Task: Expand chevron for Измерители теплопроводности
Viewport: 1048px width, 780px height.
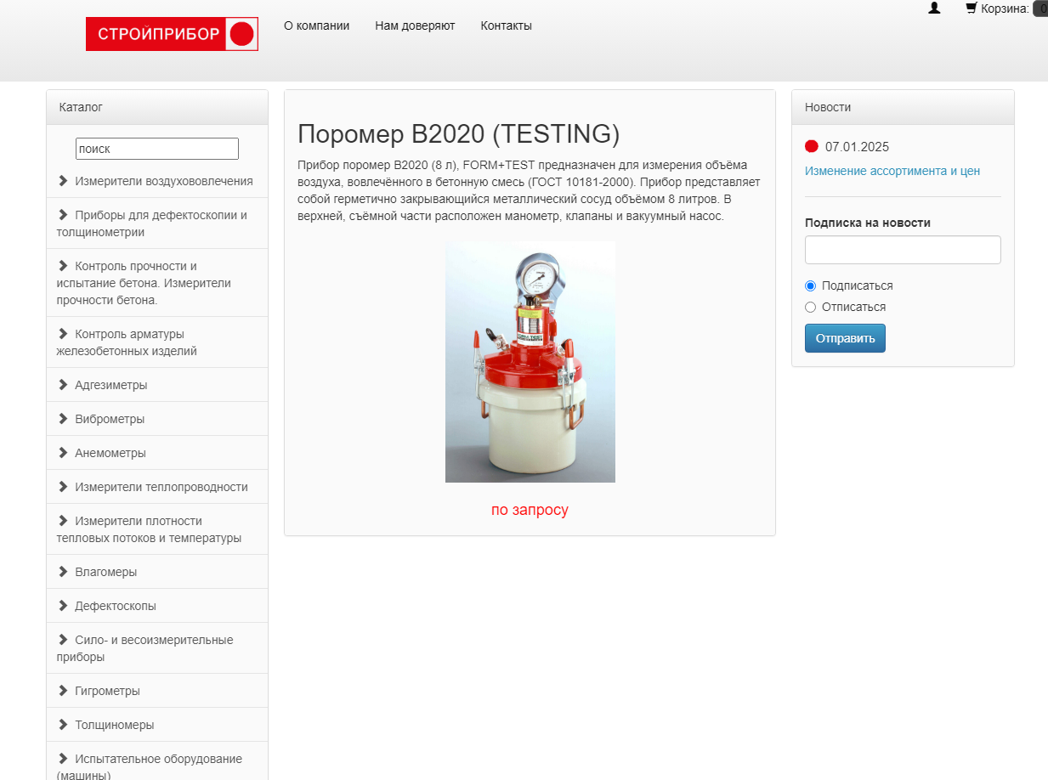Action: point(63,487)
